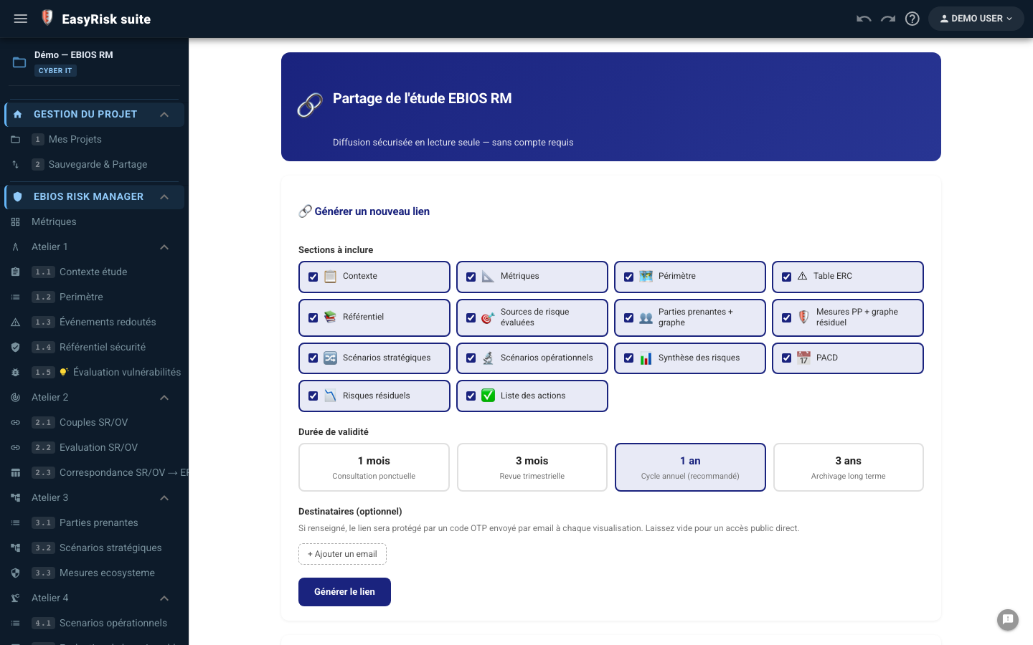
Task: Uncheck the Contexte section checkbox
Action: click(x=313, y=277)
